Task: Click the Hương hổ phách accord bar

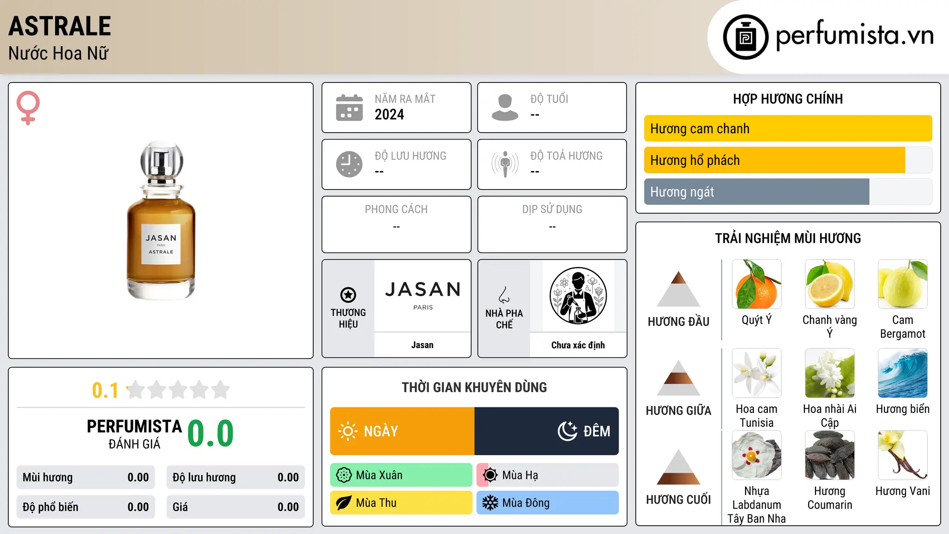Action: pyautogui.click(x=788, y=160)
